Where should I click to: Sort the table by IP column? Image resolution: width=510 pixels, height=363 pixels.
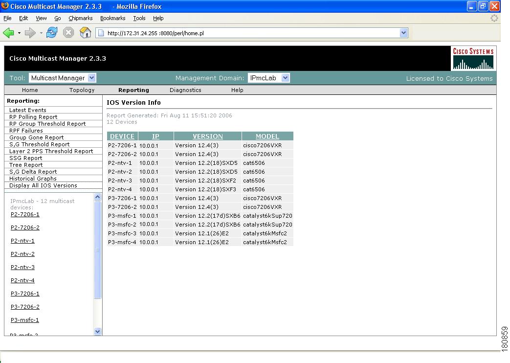coord(155,136)
